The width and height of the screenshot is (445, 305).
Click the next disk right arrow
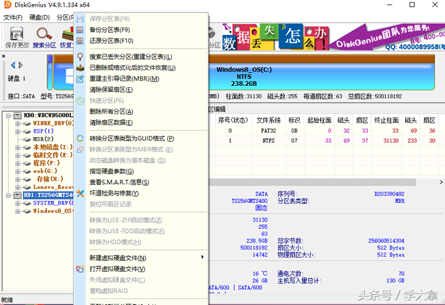click(20, 65)
